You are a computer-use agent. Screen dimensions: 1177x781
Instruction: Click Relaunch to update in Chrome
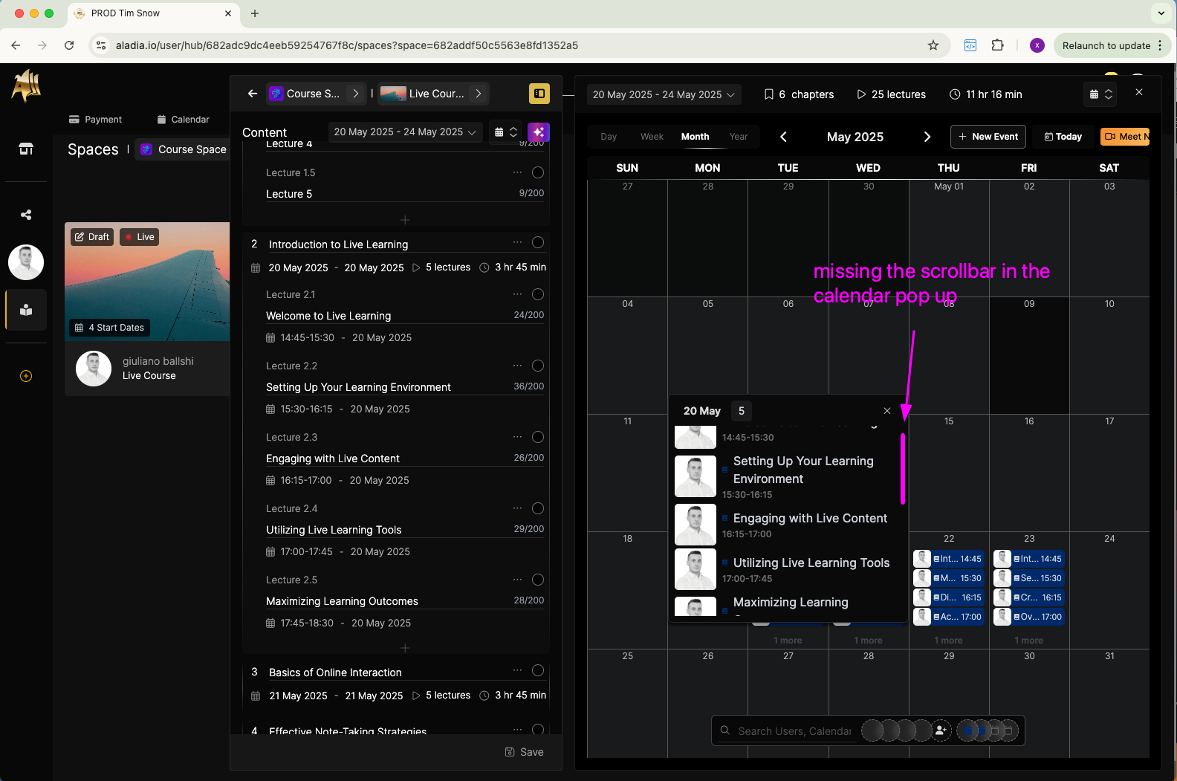coord(1112,45)
